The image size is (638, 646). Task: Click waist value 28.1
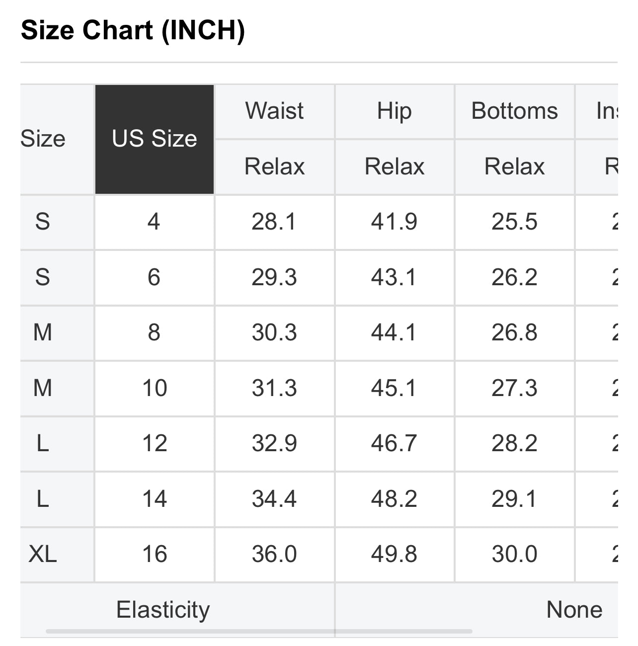(x=274, y=222)
